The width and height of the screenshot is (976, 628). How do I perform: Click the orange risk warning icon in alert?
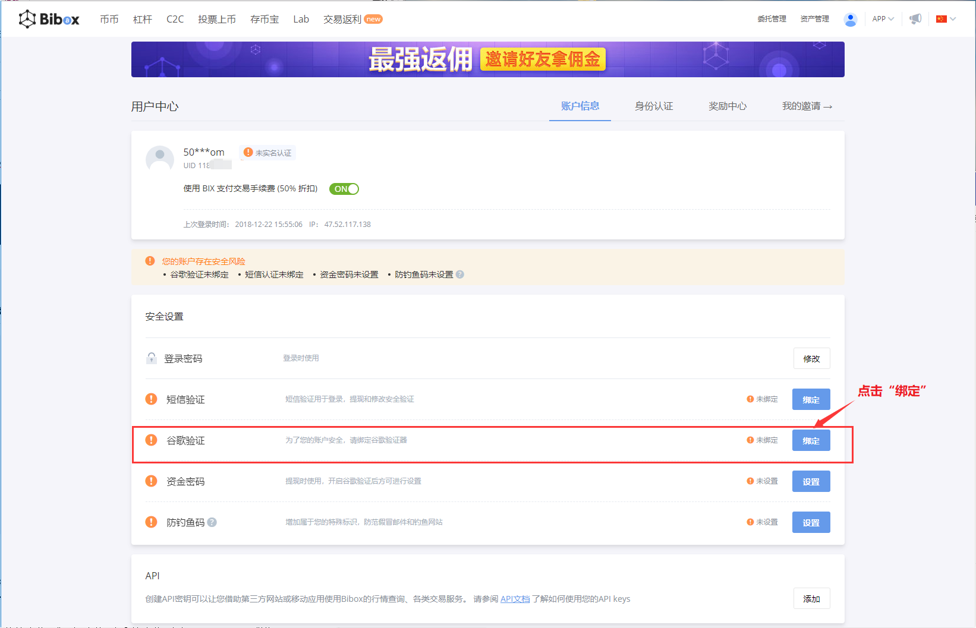(150, 261)
